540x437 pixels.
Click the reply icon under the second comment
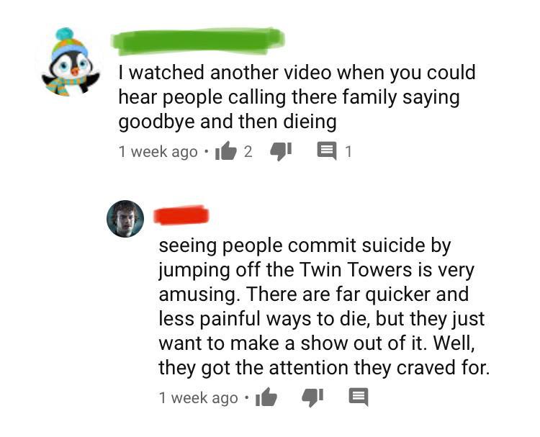point(359,397)
